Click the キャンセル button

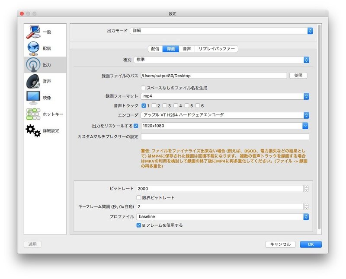(x=280, y=244)
